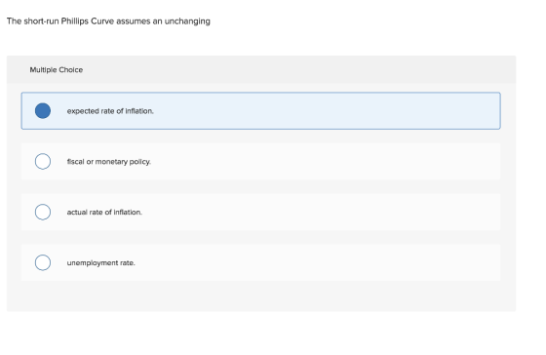Mark the unemployment rate radio circle
This screenshot has width=546, height=355.
click(43, 262)
